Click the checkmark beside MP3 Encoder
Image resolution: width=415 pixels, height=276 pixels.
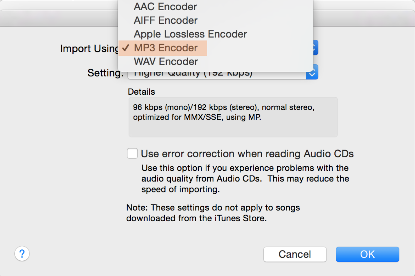(126, 48)
